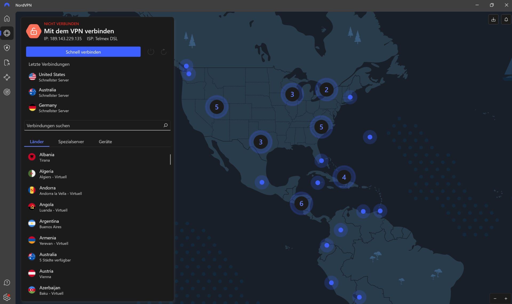The height and width of the screenshot is (304, 512).
Task: Click the Cuba-area server dot on map
Action: tap(318, 183)
